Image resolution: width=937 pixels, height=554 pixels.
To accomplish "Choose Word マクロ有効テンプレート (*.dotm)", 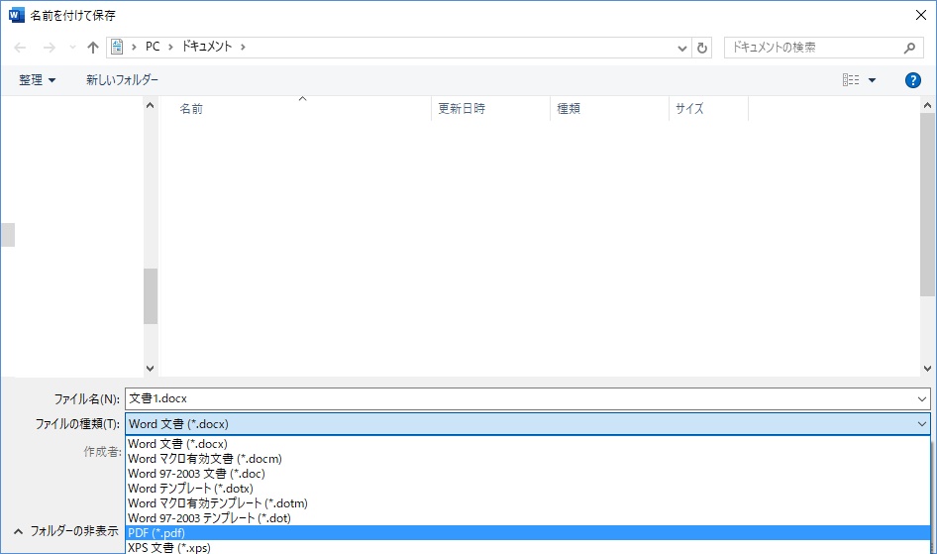I will pos(528,503).
